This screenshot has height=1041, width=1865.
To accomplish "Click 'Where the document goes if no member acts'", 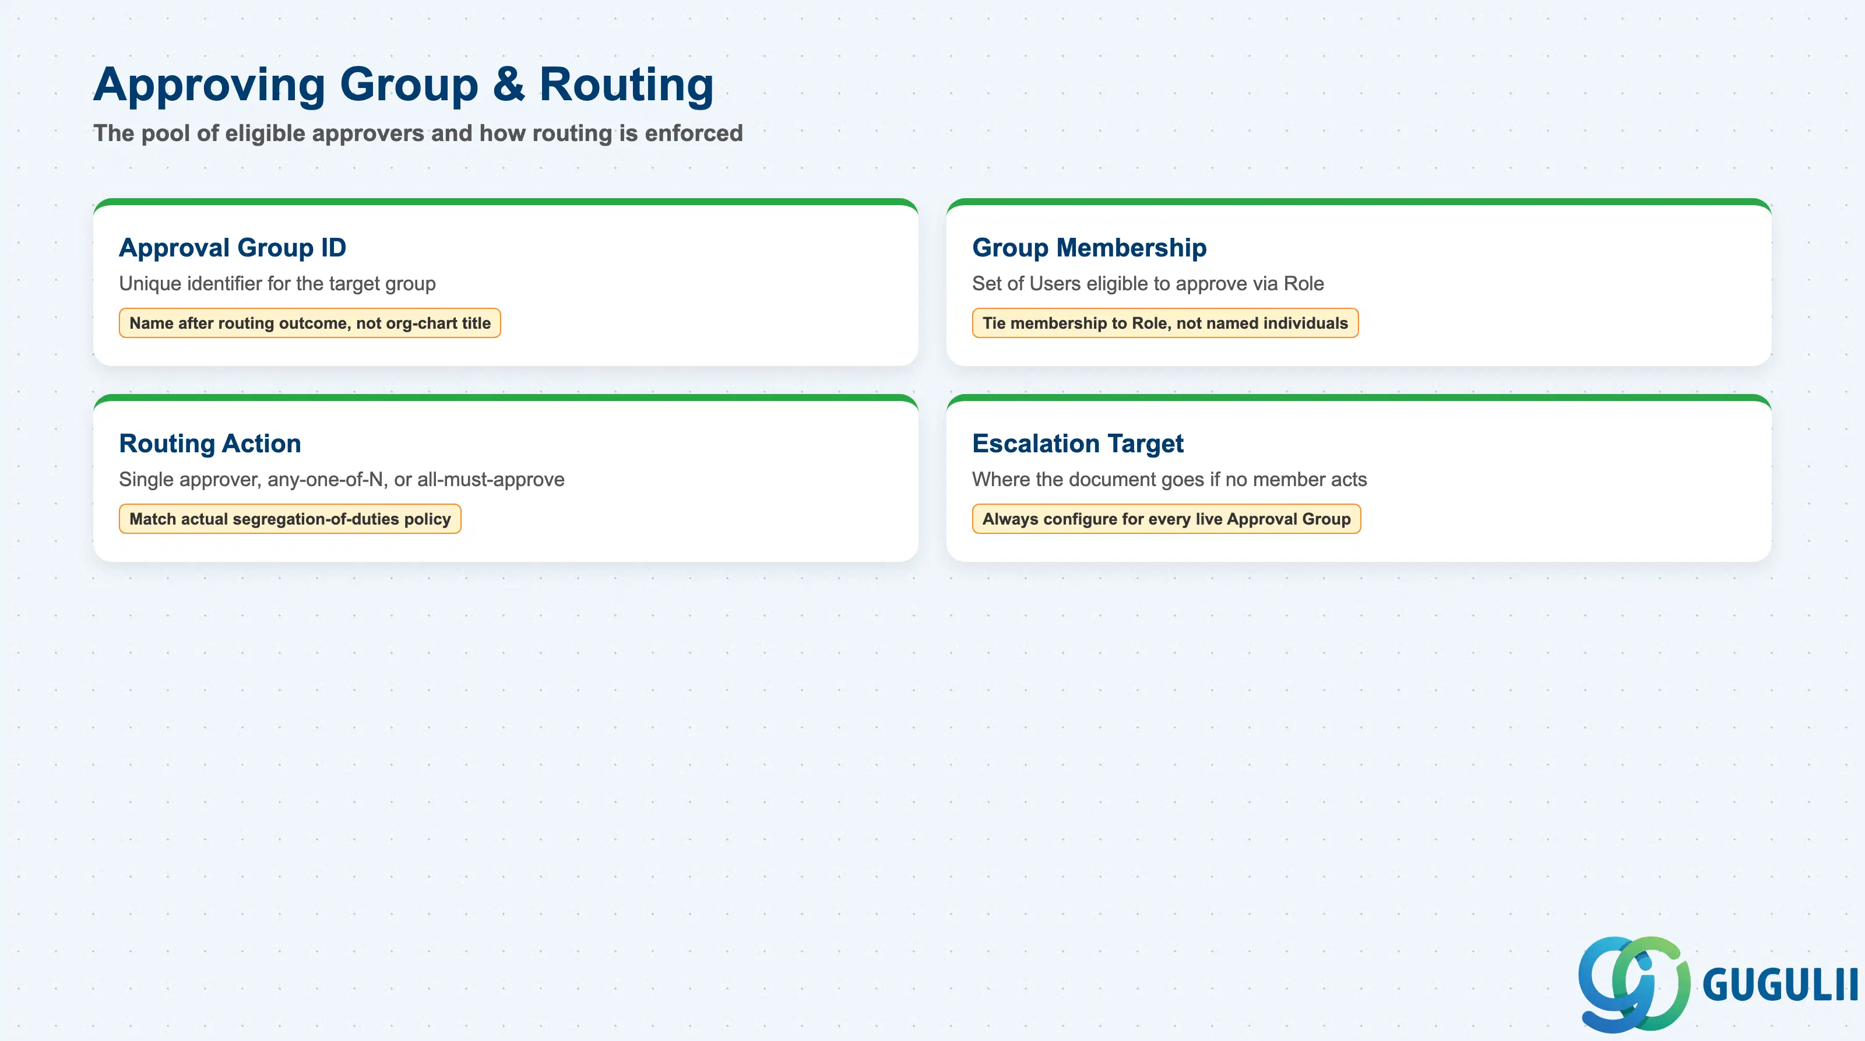I will (x=1169, y=479).
